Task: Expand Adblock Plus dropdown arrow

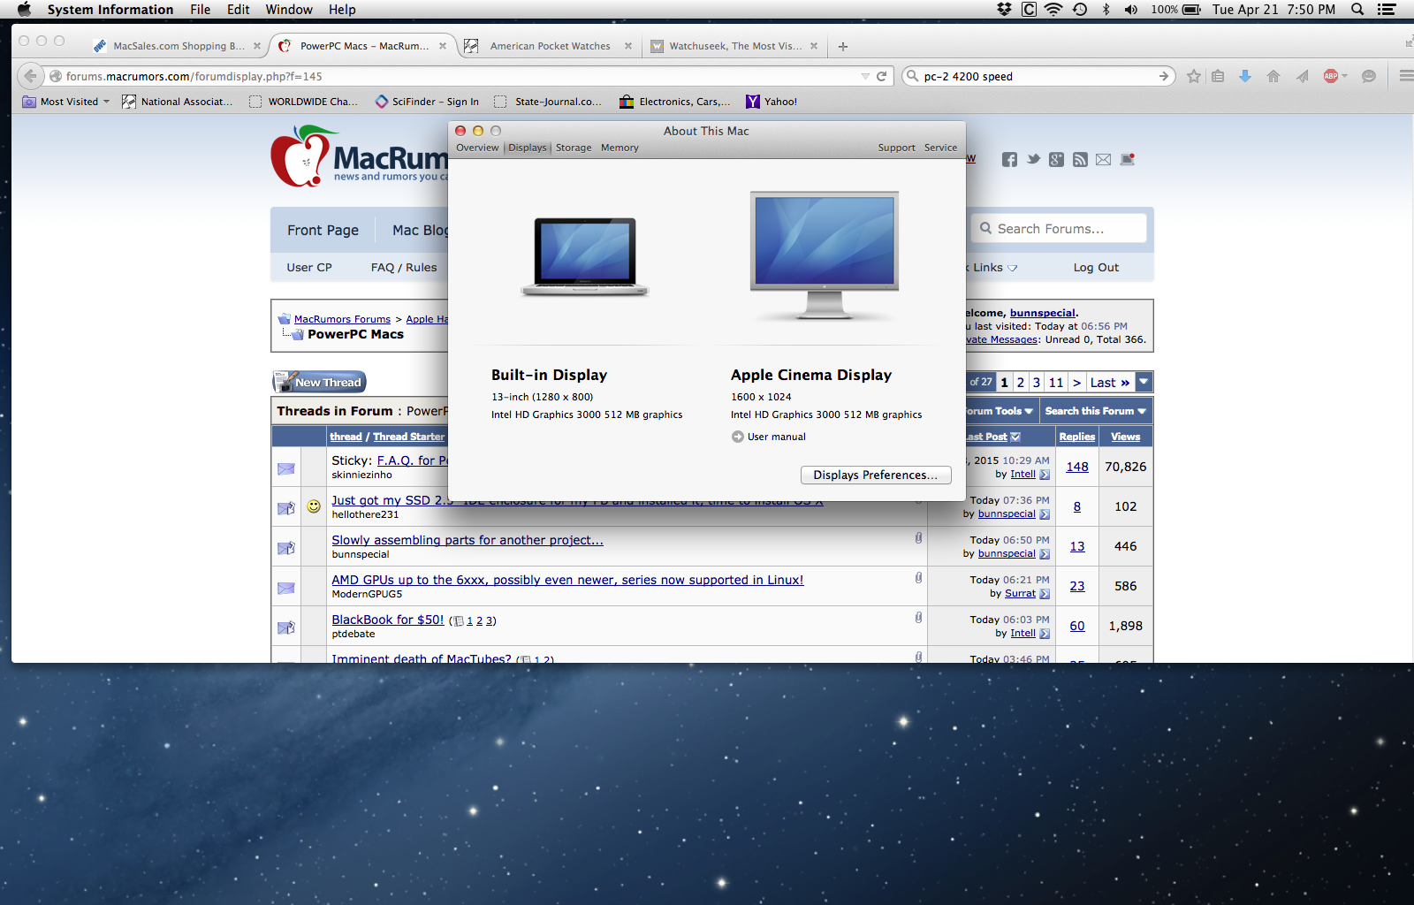Action: pos(1345,76)
